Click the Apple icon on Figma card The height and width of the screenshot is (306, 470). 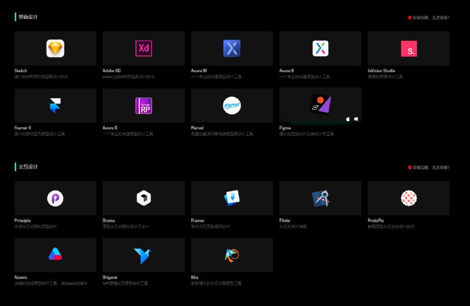tap(348, 119)
